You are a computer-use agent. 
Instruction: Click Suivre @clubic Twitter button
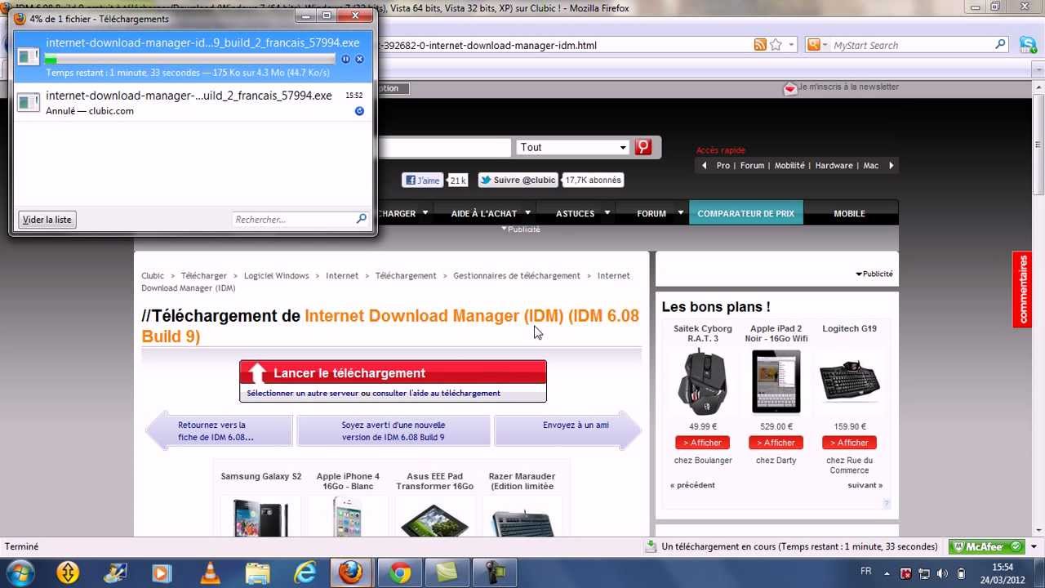click(518, 180)
